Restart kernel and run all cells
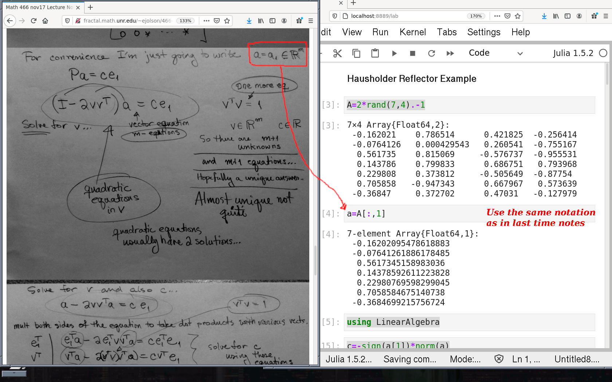 pyautogui.click(x=450, y=53)
